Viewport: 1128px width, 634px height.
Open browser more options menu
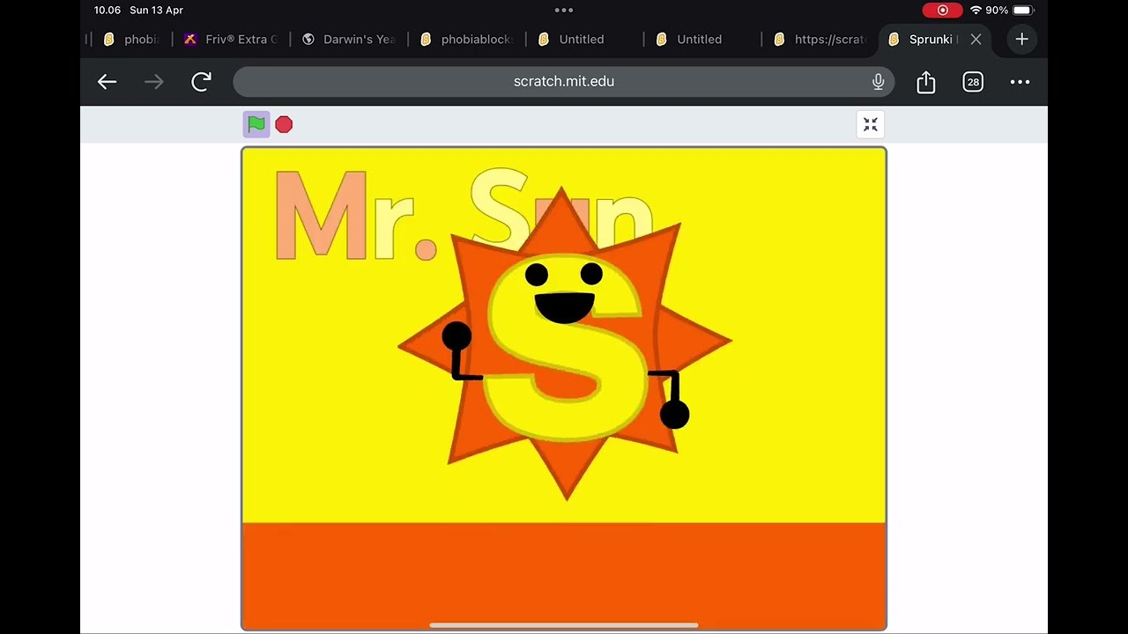(x=1020, y=82)
